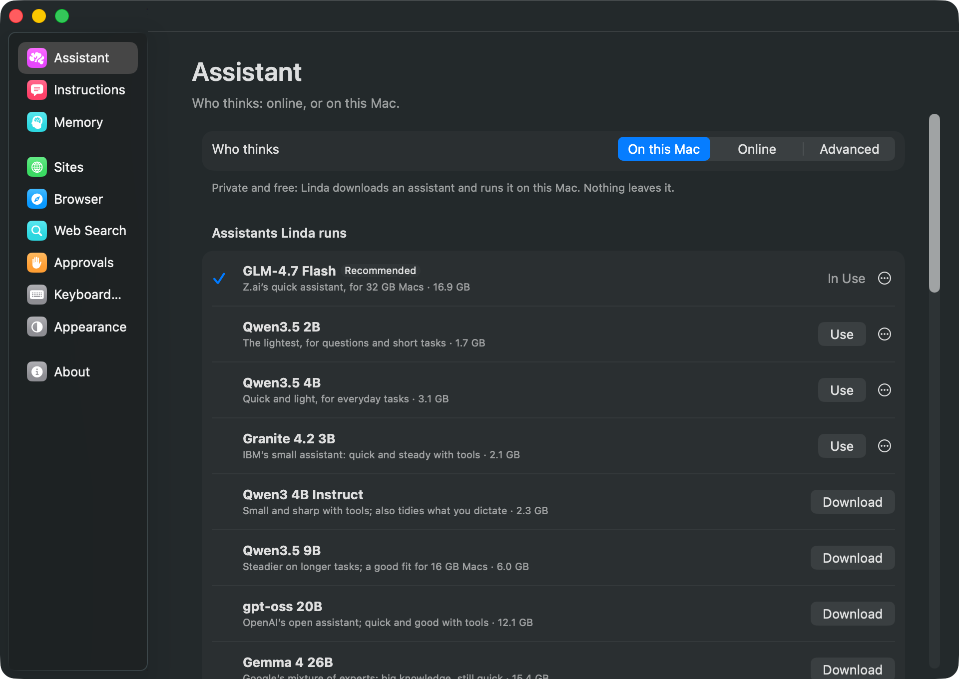Click the blue checkmark beside GLM-4.7 Flash
The image size is (959, 679).
click(x=219, y=279)
